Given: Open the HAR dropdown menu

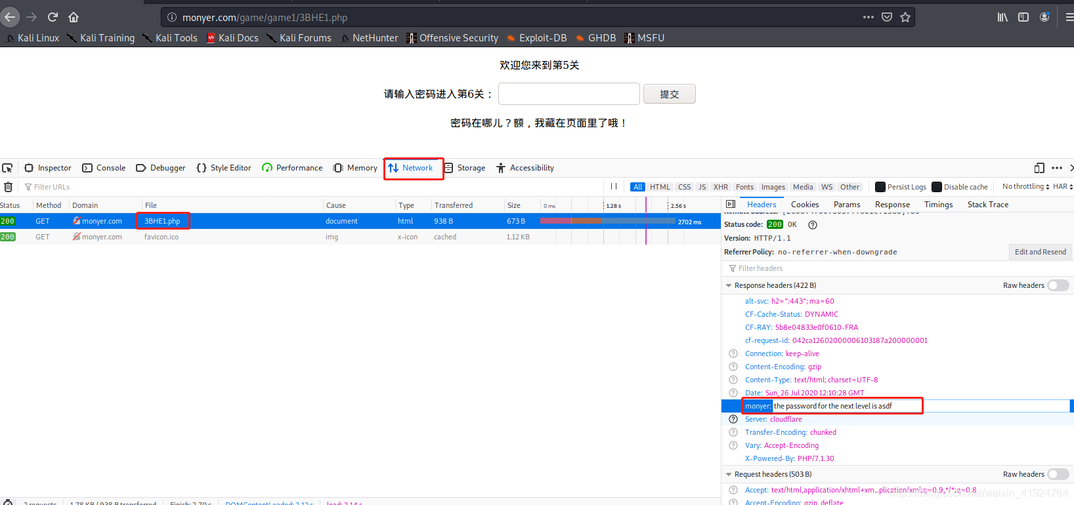Looking at the screenshot, I should tap(1063, 187).
